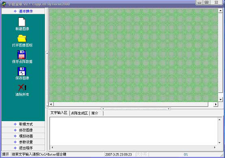Click the 大小写 caps indicator
Viewport: 225px width, 158px height.
click(142, 154)
